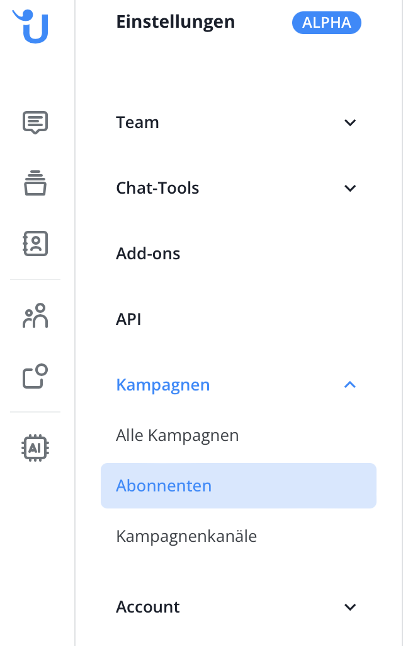Viewport: 408px width, 646px height.
Task: Collapse the Kampagnen section chevron
Action: (x=350, y=385)
